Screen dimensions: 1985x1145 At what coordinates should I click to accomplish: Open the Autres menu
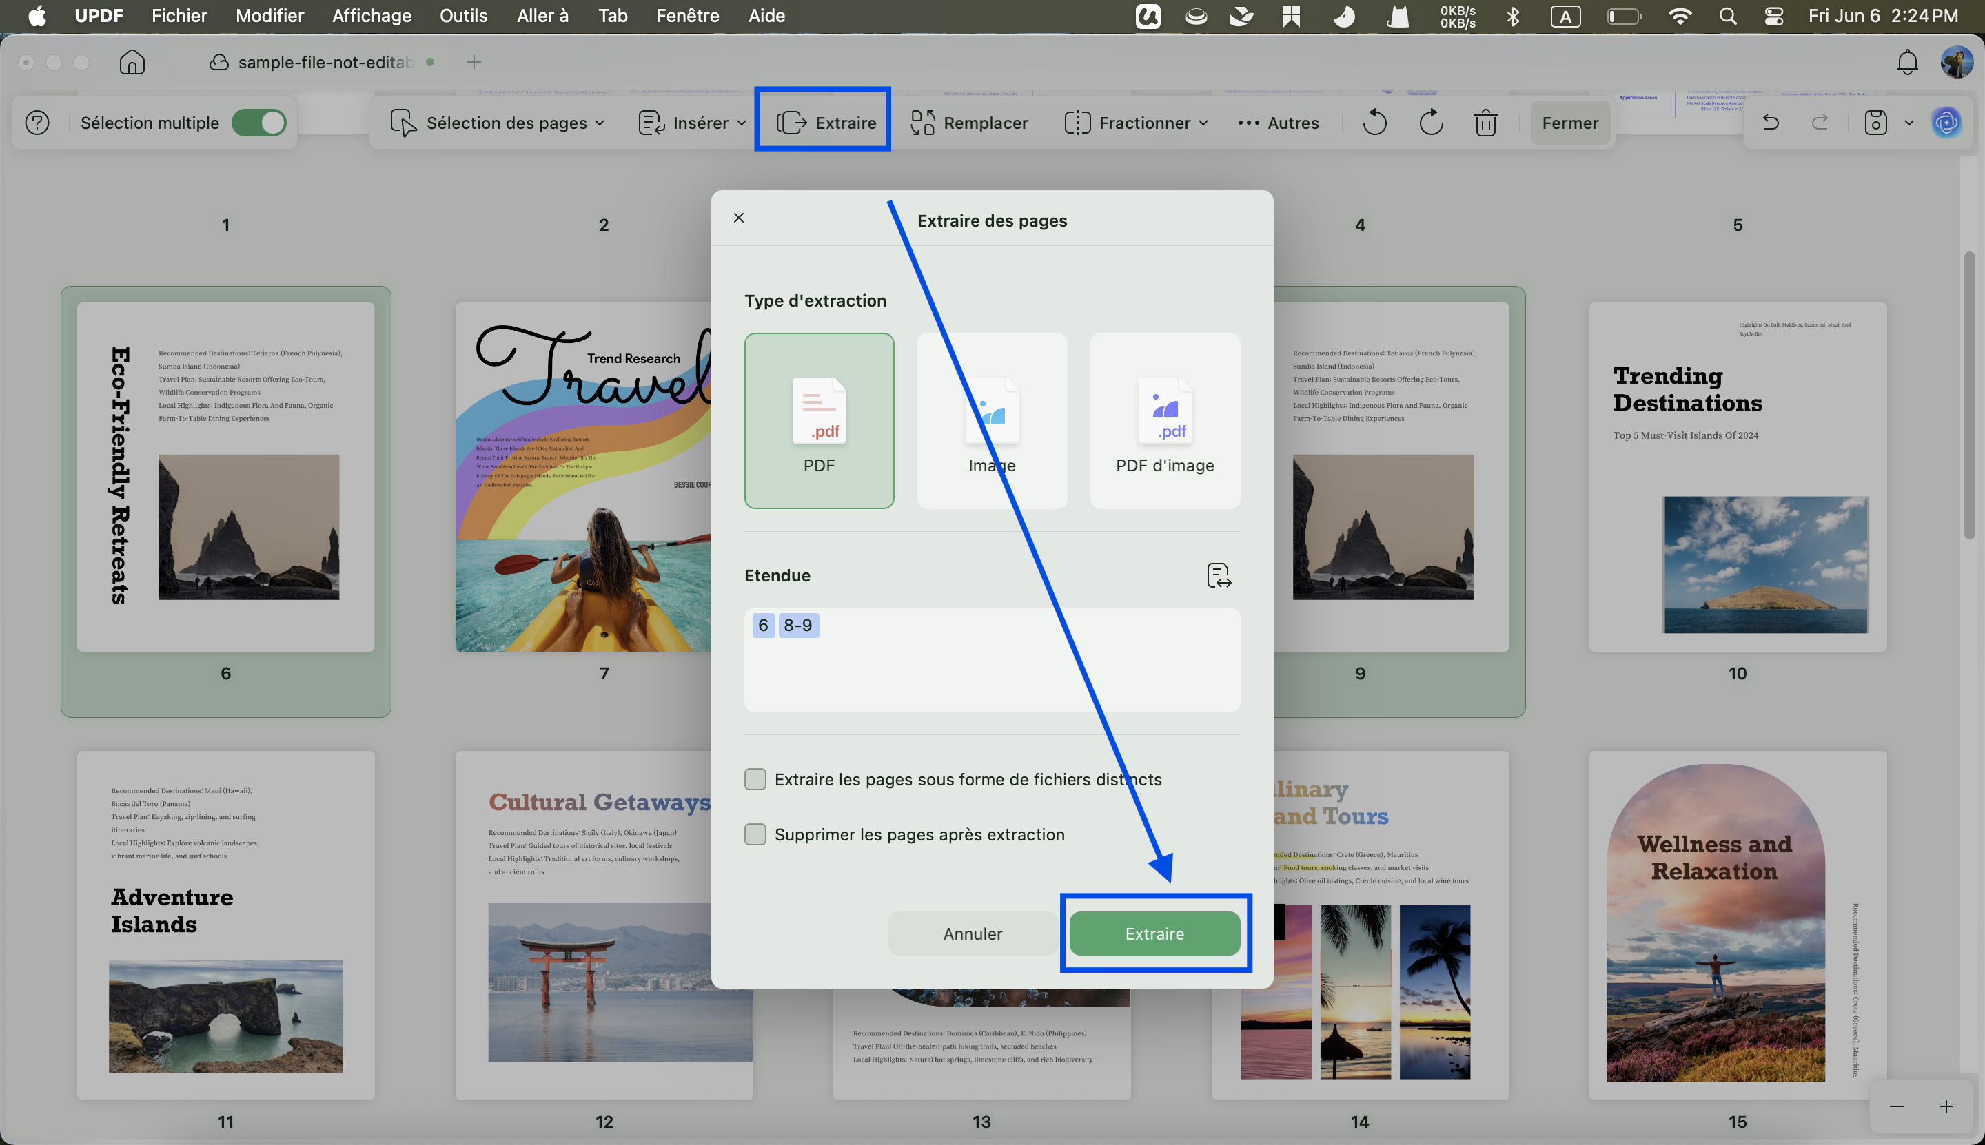pyautogui.click(x=1278, y=123)
